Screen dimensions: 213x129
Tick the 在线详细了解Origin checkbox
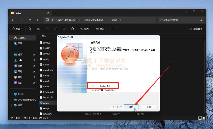tap(93, 90)
